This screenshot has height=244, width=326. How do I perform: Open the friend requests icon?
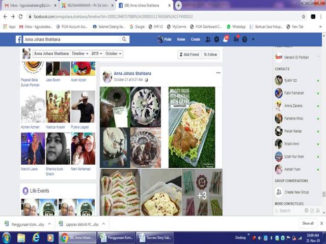coord(208,40)
